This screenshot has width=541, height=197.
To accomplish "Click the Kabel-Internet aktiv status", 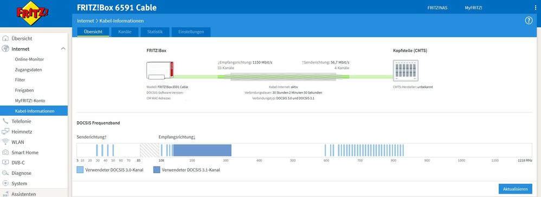I will (x=284, y=87).
